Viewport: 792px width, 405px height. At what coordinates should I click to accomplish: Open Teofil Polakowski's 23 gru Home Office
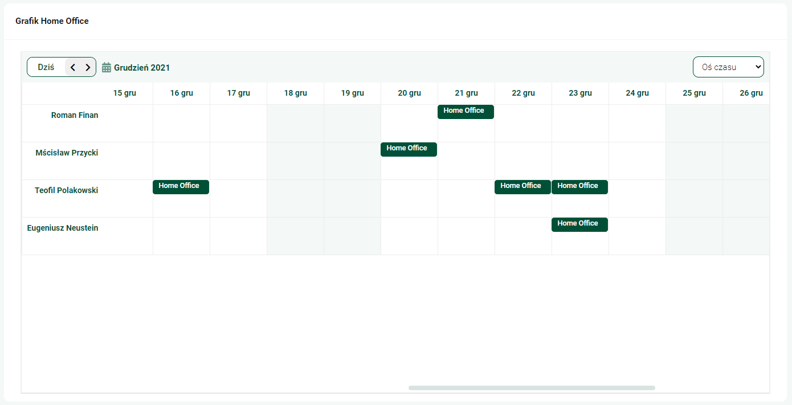click(x=579, y=187)
